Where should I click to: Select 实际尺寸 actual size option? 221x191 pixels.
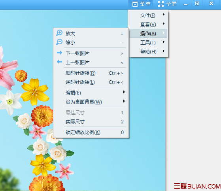[91, 122]
